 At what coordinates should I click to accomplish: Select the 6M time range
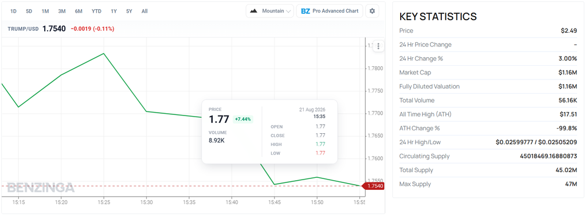(79, 11)
